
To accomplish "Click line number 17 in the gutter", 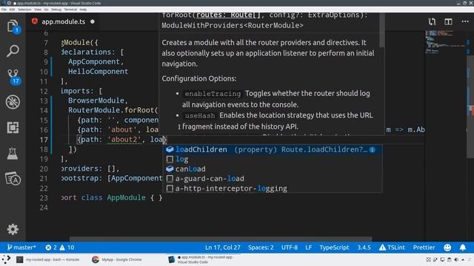I will pyautogui.click(x=44, y=140).
